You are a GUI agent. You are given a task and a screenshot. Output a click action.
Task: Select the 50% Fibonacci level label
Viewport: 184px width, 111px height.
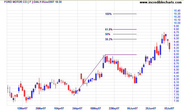108,34
